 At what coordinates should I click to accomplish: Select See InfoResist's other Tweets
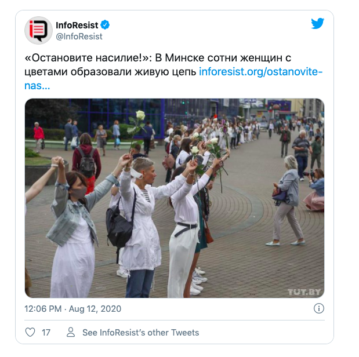(140, 333)
